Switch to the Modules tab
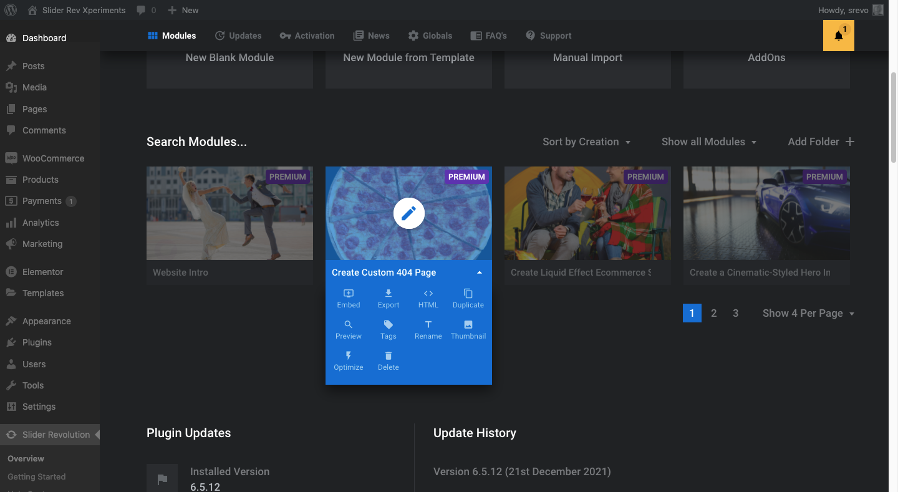898x492 pixels. pyautogui.click(x=172, y=36)
